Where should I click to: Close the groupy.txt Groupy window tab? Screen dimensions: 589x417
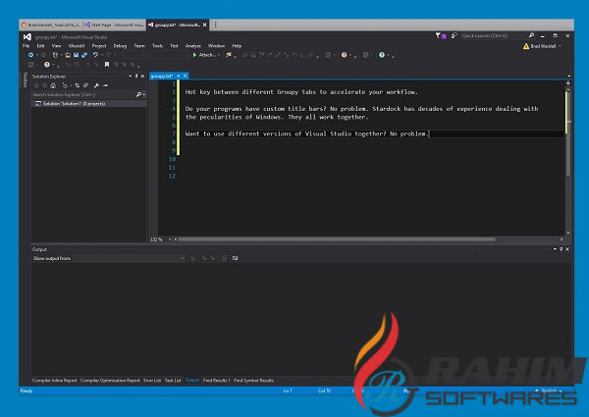[205, 25]
